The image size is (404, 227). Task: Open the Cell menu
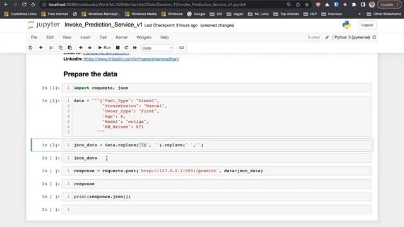(103, 37)
